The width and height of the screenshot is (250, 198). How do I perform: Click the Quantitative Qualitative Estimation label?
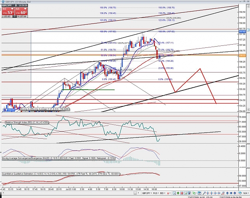(x=60, y=174)
